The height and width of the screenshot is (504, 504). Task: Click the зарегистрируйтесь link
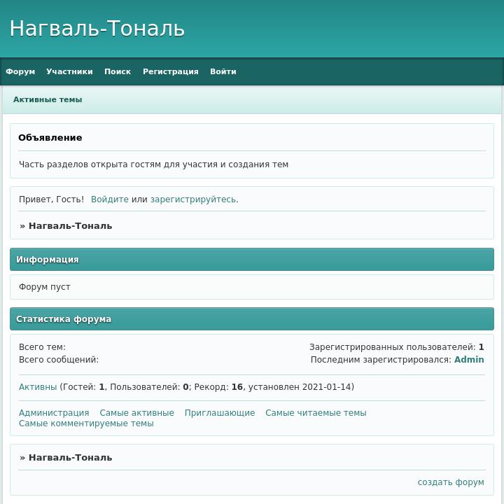[x=193, y=199]
